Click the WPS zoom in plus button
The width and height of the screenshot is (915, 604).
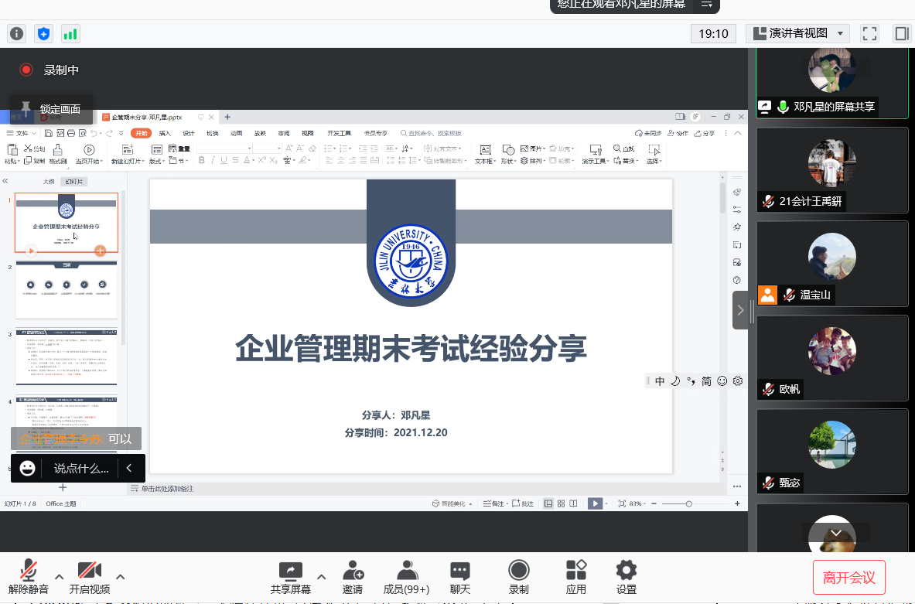[737, 503]
